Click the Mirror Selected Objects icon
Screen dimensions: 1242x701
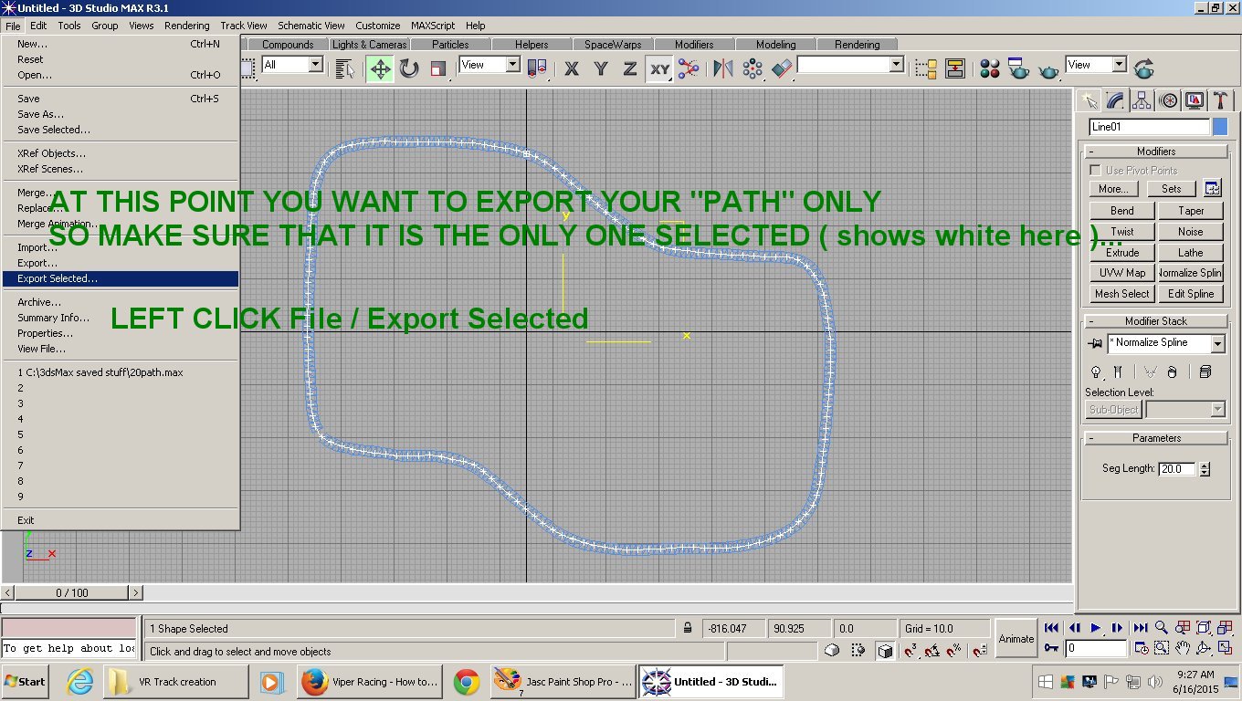pos(723,68)
